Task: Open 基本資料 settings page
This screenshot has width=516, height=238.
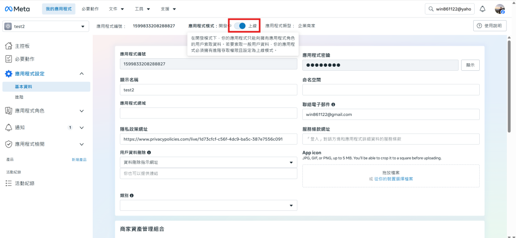Action: (x=46, y=87)
